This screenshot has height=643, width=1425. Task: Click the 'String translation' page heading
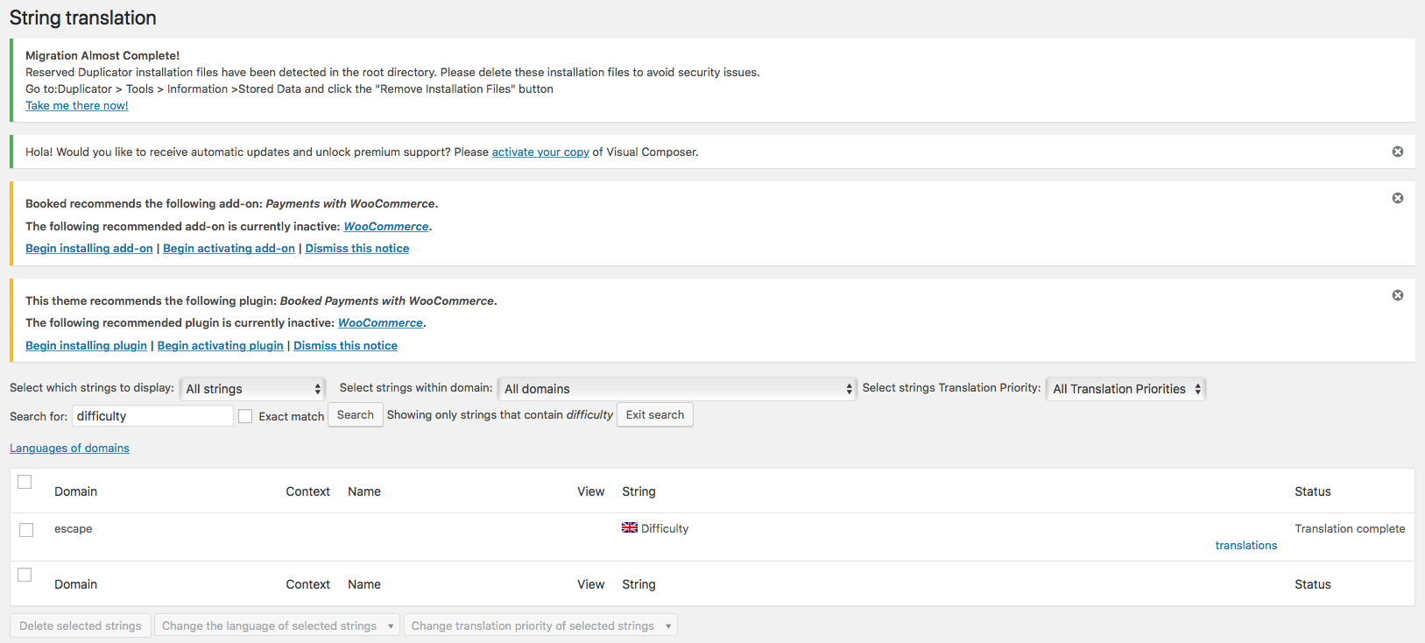(x=83, y=18)
